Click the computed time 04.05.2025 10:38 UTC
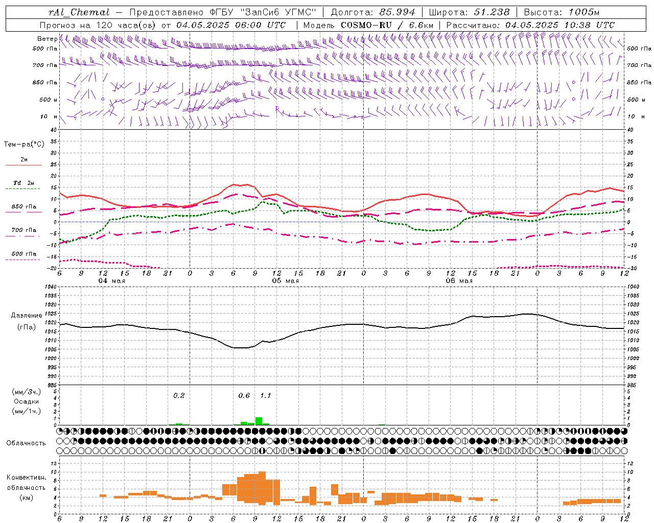 560,25
